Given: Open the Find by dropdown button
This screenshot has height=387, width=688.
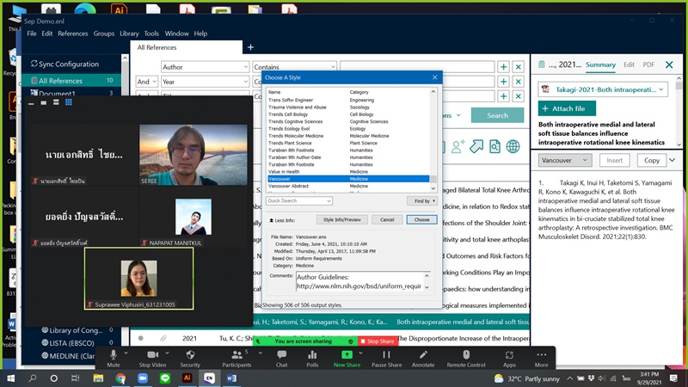Looking at the screenshot, I should click(421, 200).
